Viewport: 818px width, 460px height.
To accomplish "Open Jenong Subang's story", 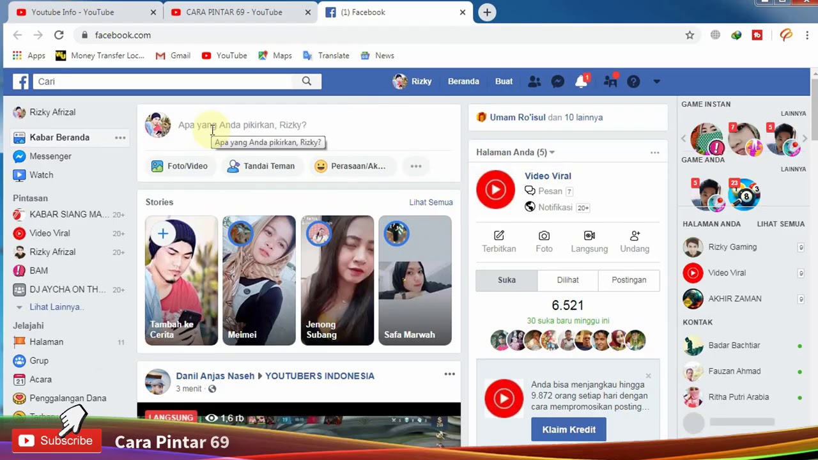I will 337,280.
